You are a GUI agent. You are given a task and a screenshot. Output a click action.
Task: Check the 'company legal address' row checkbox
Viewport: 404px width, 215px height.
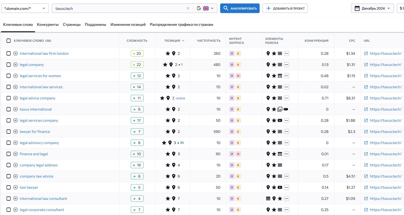click(x=9, y=165)
